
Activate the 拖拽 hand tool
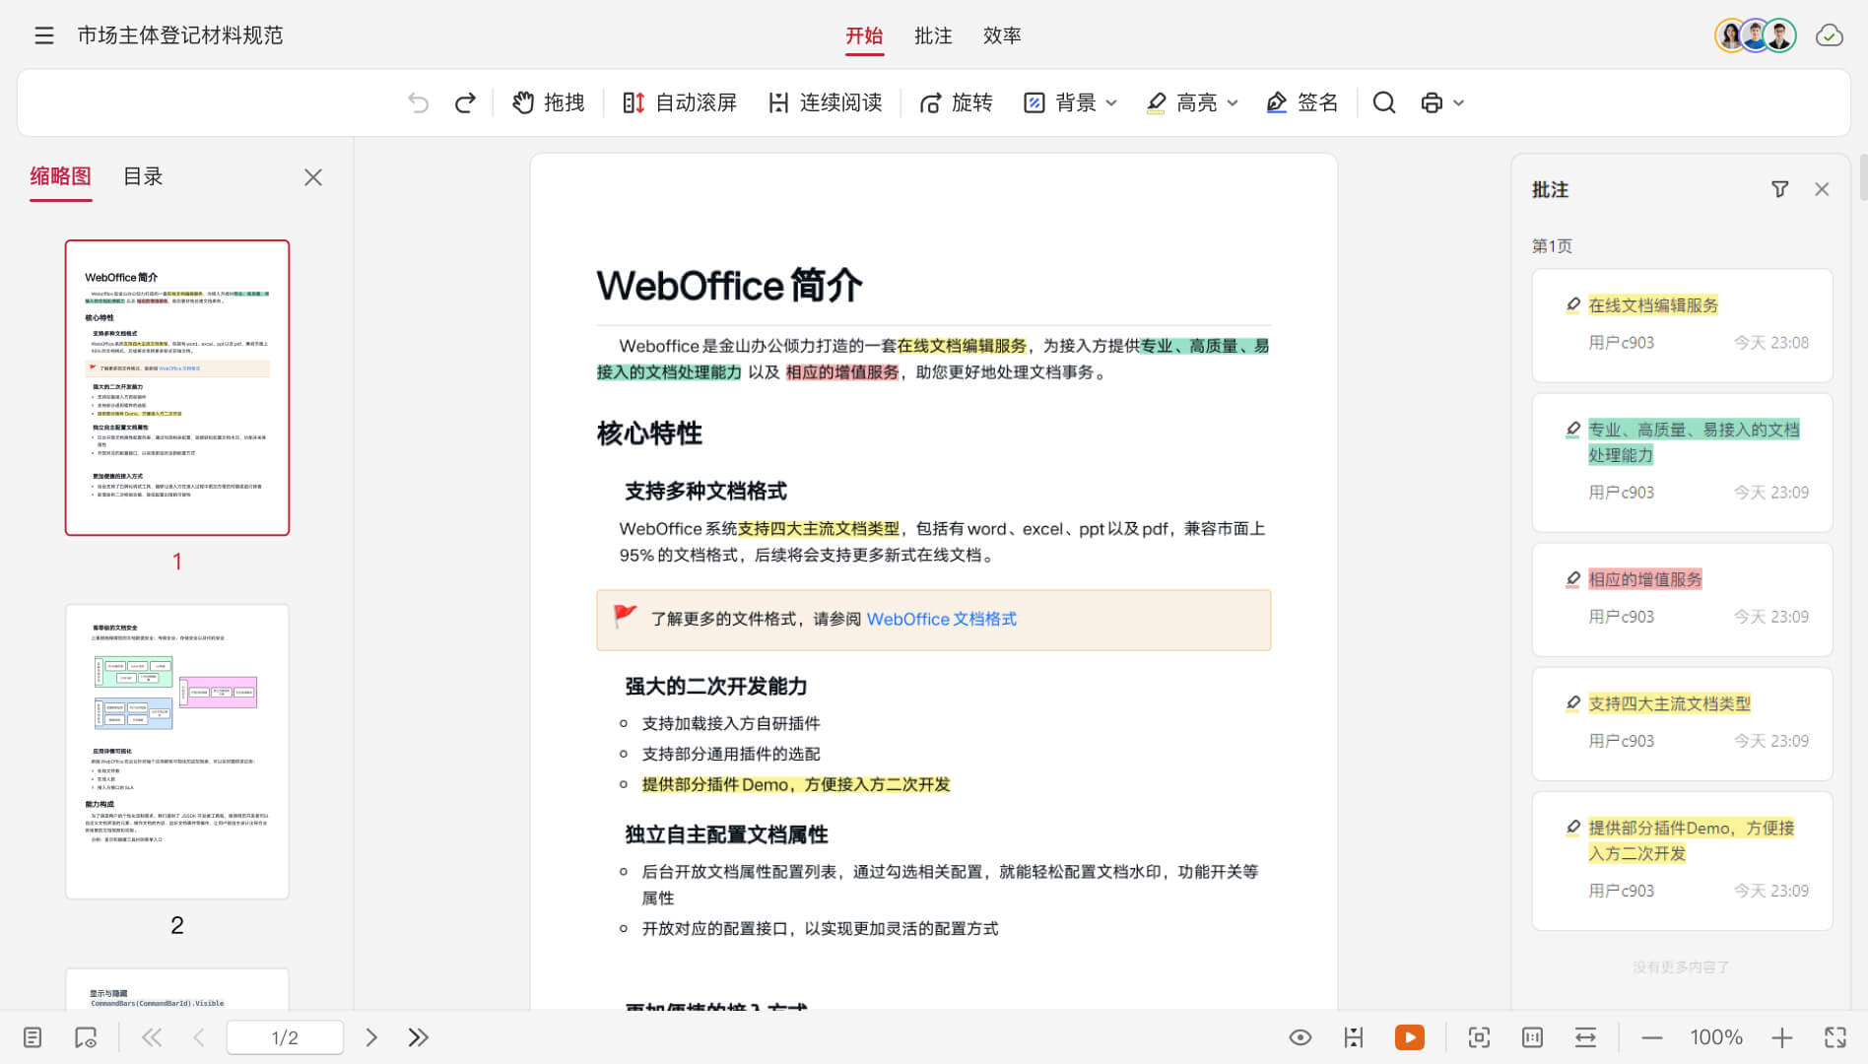pyautogui.click(x=549, y=102)
